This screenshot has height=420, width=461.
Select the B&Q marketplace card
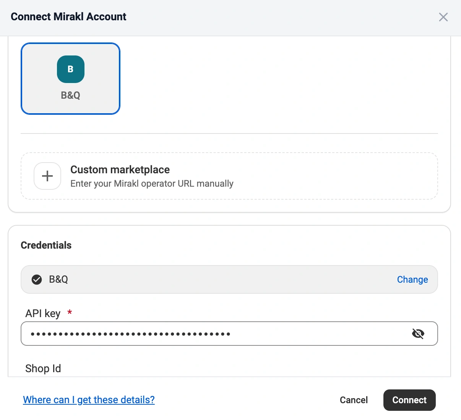[x=70, y=78]
